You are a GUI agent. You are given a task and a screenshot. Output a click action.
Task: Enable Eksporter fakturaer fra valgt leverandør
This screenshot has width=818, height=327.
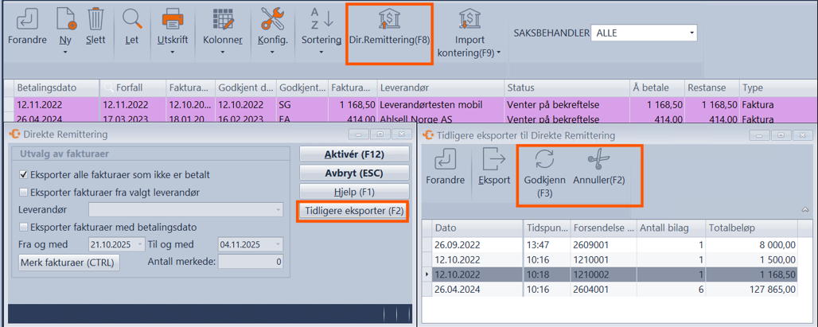coord(24,192)
